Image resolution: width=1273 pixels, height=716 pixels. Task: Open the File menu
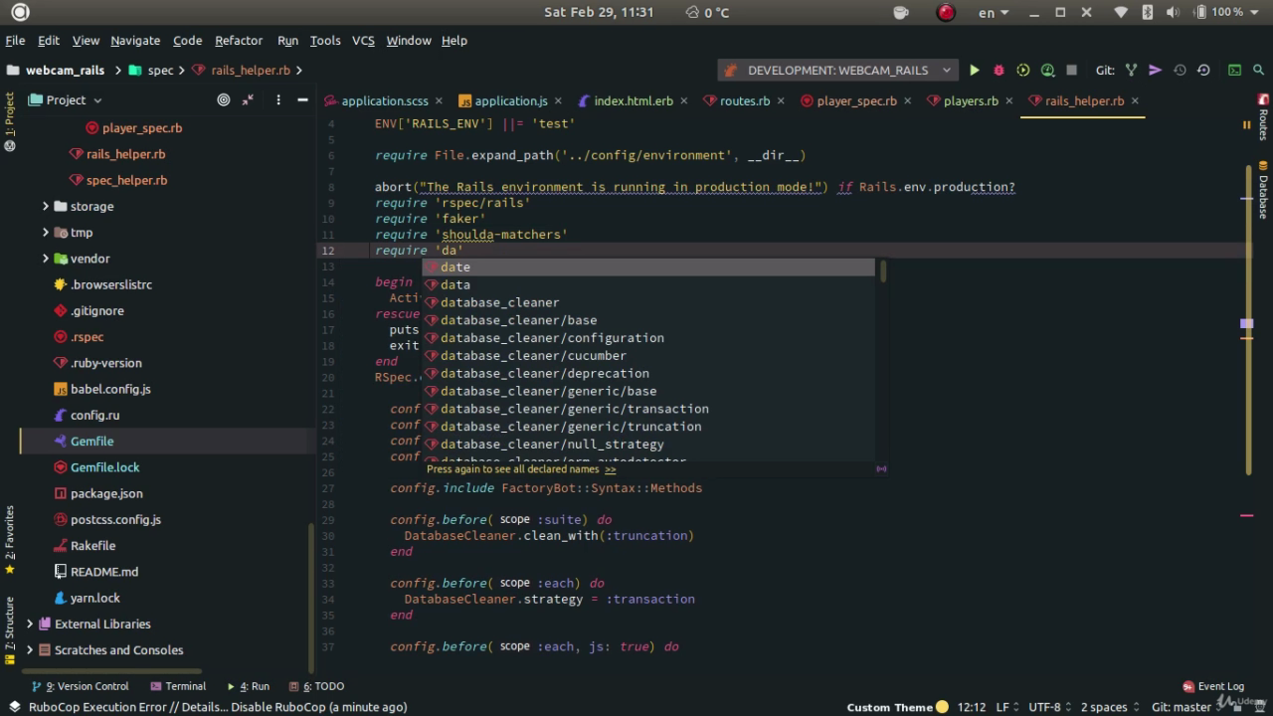click(15, 40)
